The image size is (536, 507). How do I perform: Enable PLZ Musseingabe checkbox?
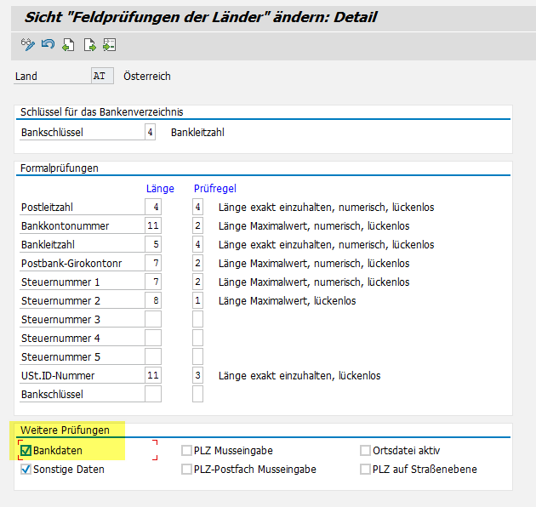click(187, 451)
